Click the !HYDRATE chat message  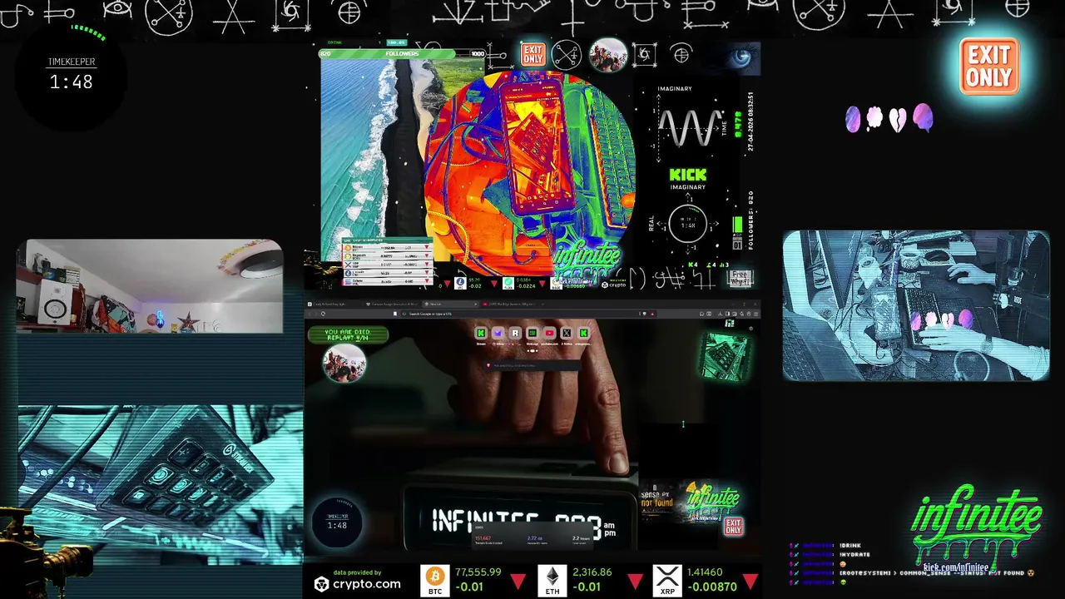pos(855,555)
